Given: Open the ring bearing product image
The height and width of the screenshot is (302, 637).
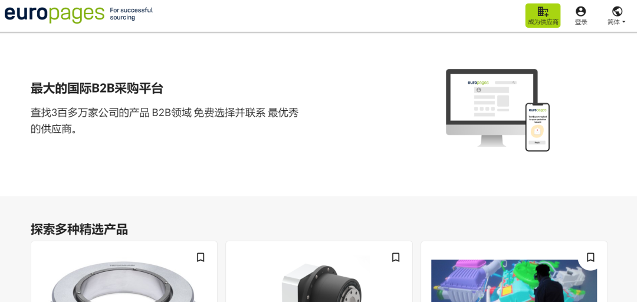Looking at the screenshot, I should click(124, 281).
